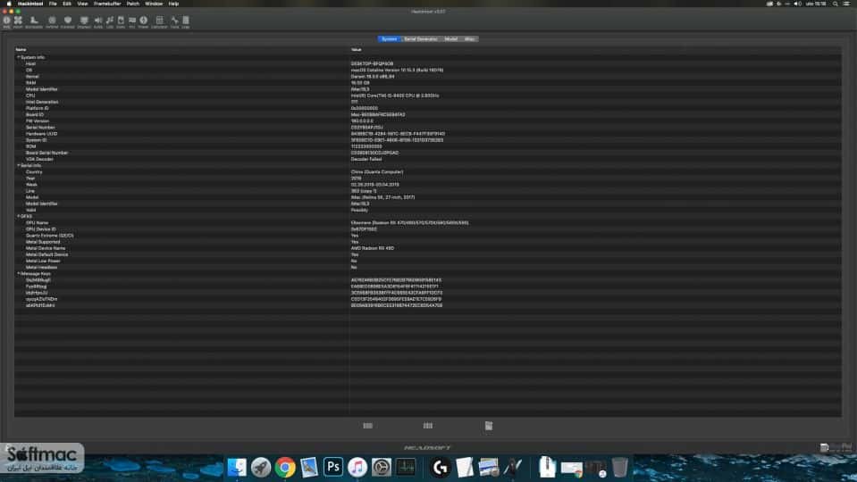
Task: Click the document icon in the bottom bar
Action: [489, 426]
